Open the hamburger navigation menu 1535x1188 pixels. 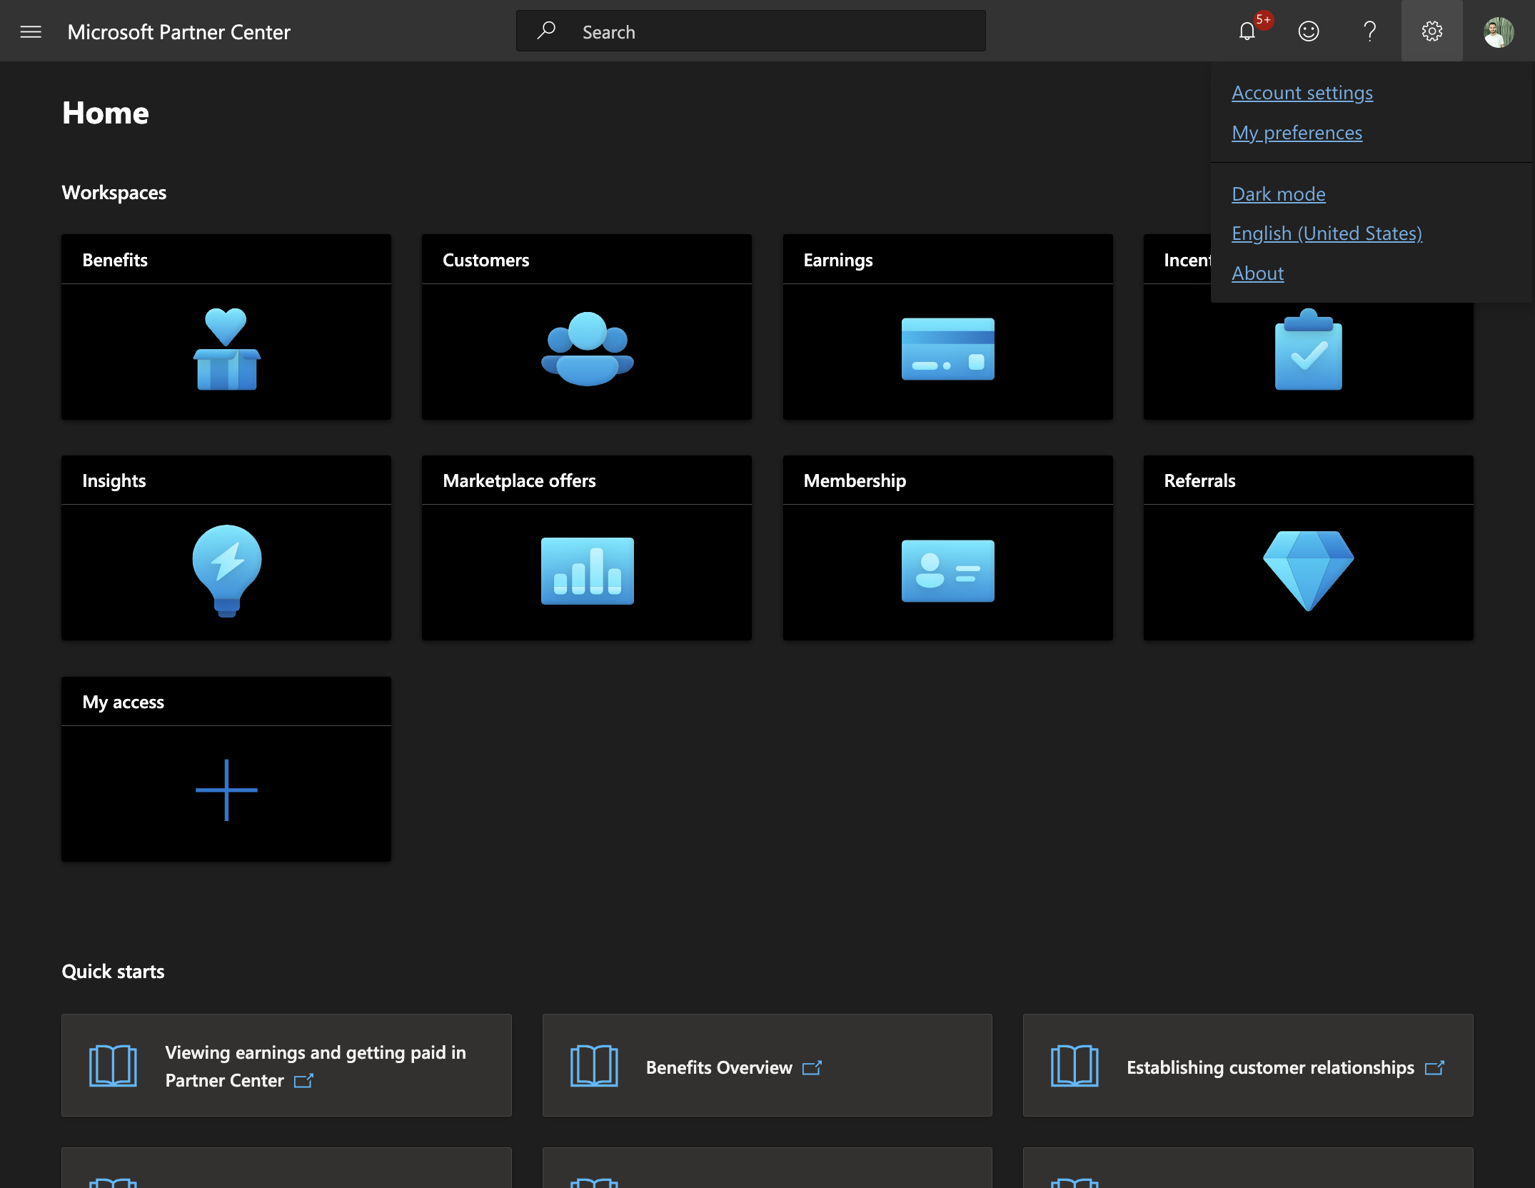tap(31, 31)
